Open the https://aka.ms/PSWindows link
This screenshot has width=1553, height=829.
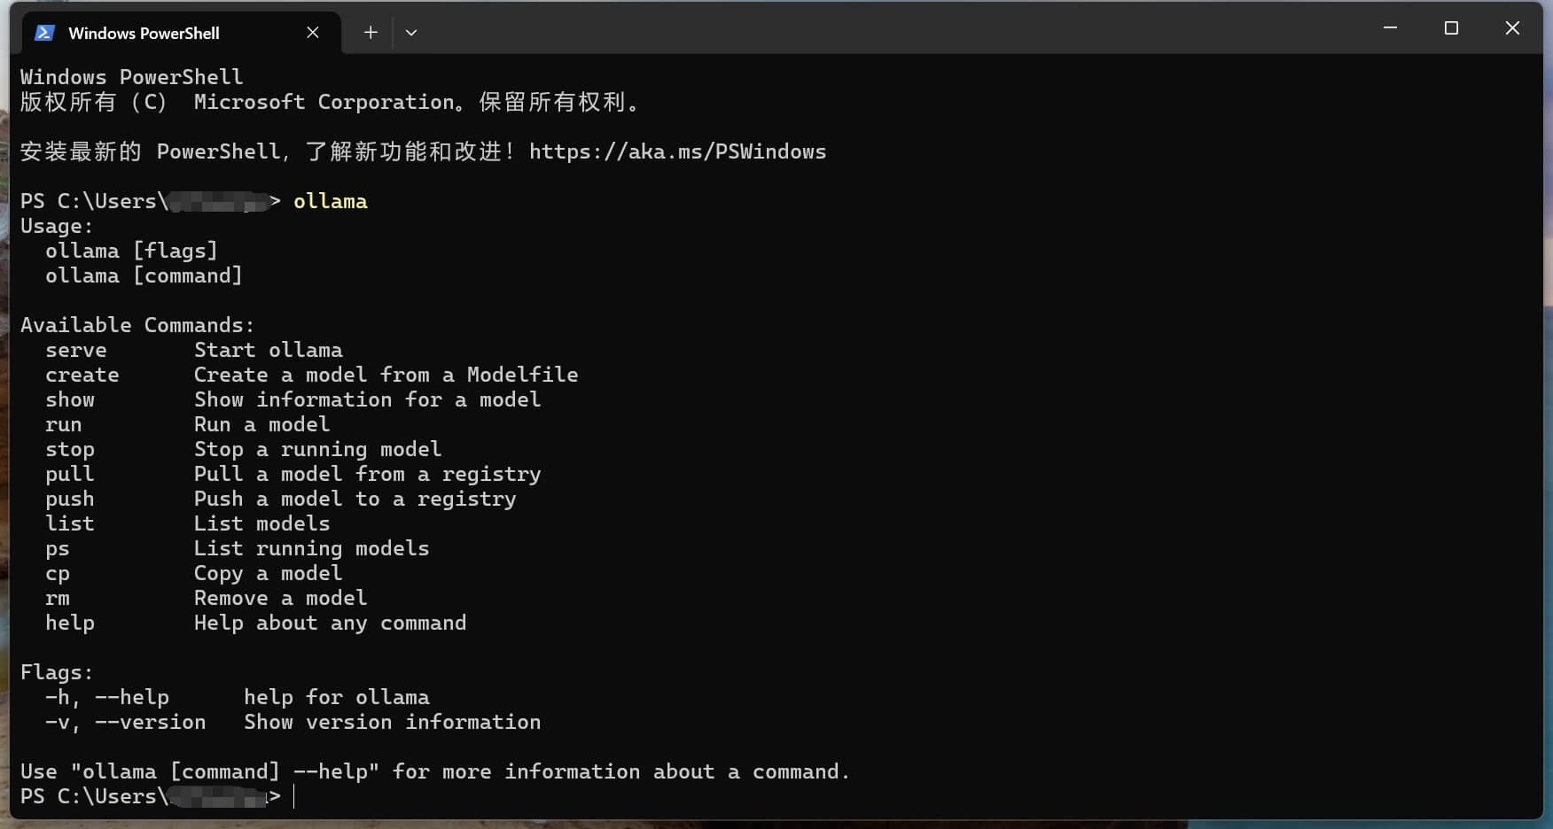677,151
